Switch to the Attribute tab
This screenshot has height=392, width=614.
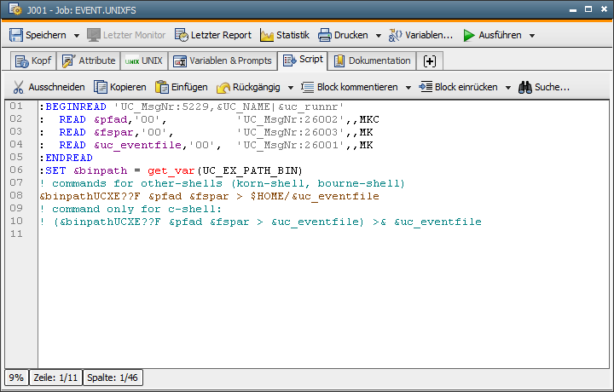coord(89,61)
